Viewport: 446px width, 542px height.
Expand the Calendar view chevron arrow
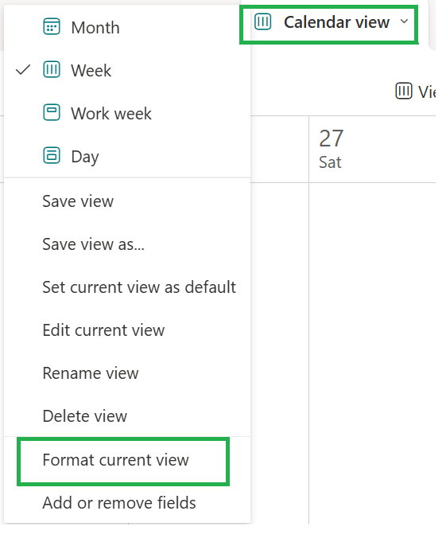click(x=404, y=21)
